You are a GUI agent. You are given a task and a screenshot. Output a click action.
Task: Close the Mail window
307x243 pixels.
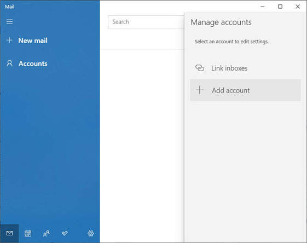pyautogui.click(x=298, y=7)
